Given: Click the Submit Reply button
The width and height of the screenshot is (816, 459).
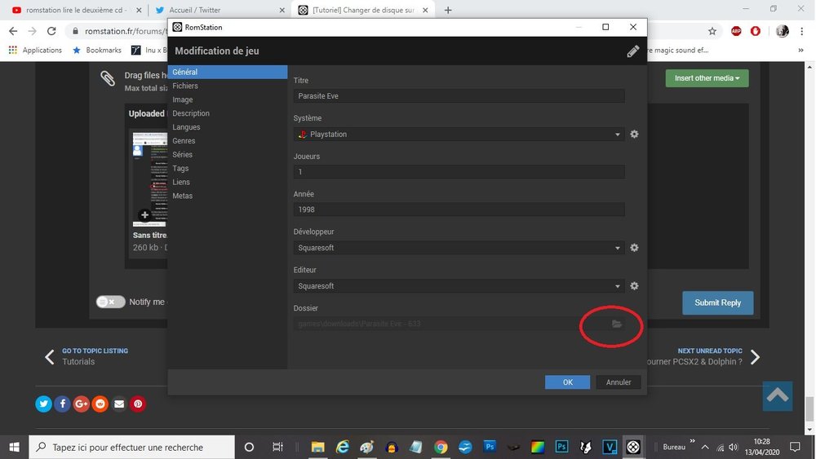Looking at the screenshot, I should [717, 302].
